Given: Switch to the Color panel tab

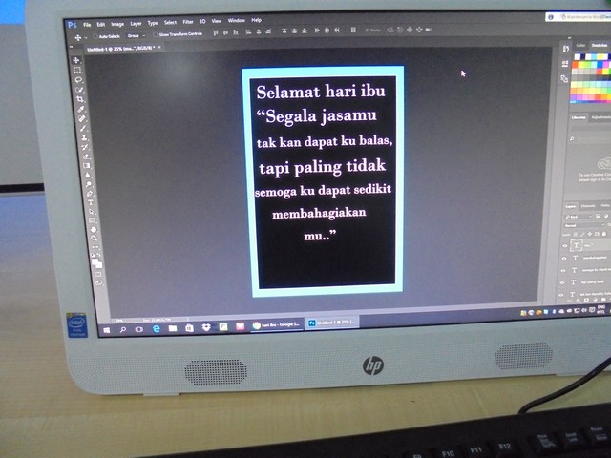Looking at the screenshot, I should (x=580, y=45).
